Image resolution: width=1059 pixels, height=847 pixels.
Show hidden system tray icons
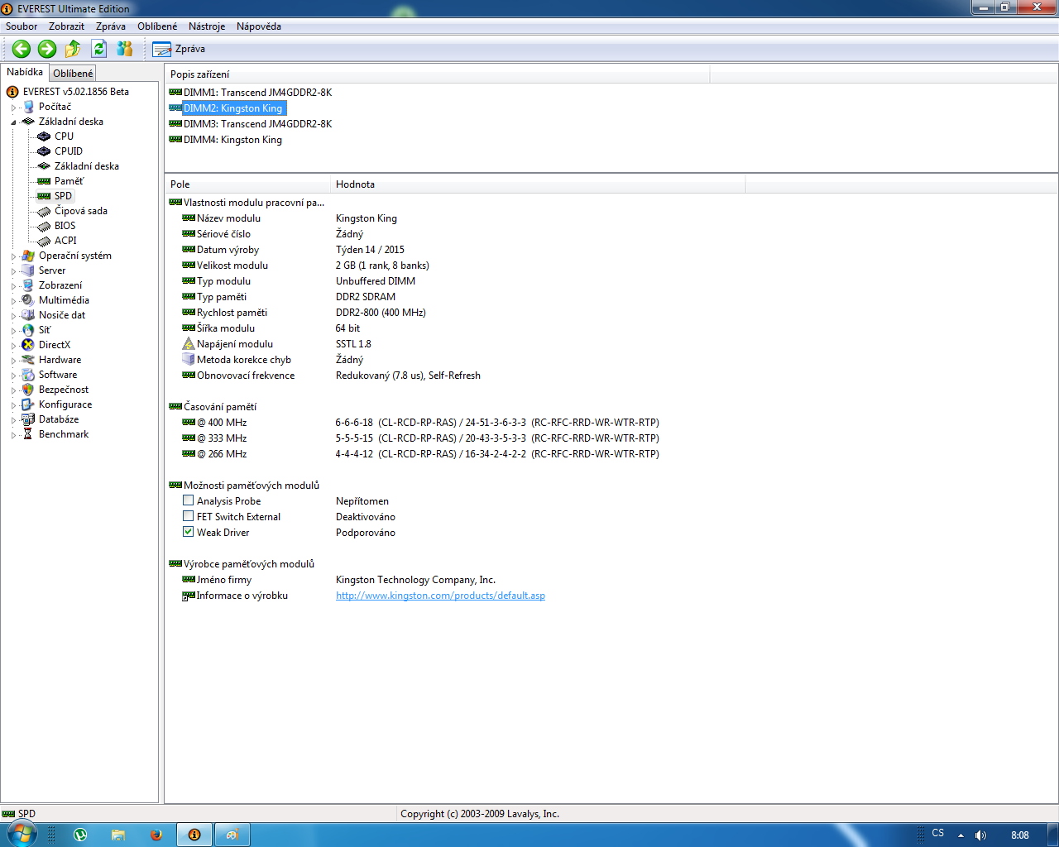pyautogui.click(x=961, y=835)
